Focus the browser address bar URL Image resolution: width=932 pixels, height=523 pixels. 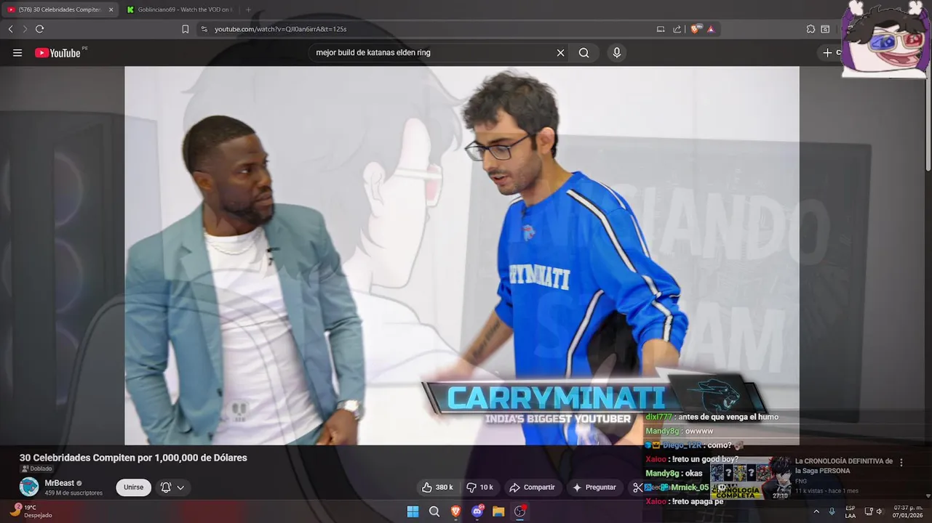pos(280,29)
